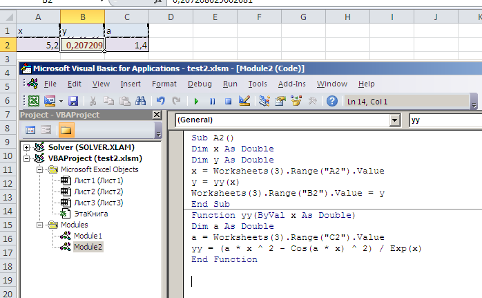482x298 pixels.
Task: Click Excel cell B2 with value 0,207209
Action: tap(82, 46)
